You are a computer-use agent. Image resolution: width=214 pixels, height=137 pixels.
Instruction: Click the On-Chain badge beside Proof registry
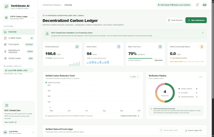29,44
